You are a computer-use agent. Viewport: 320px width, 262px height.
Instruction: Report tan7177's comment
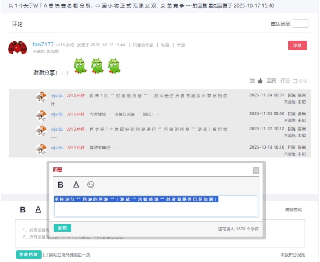point(181,45)
